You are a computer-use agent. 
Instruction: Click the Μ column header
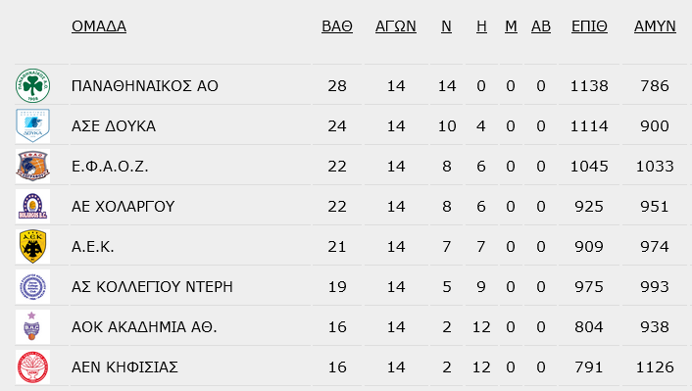[511, 26]
